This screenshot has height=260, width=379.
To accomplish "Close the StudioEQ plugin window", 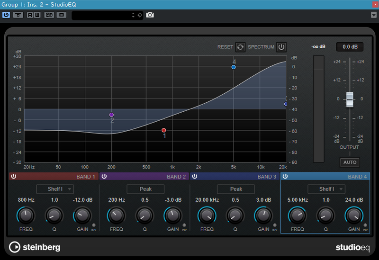I will tap(375, 4).
